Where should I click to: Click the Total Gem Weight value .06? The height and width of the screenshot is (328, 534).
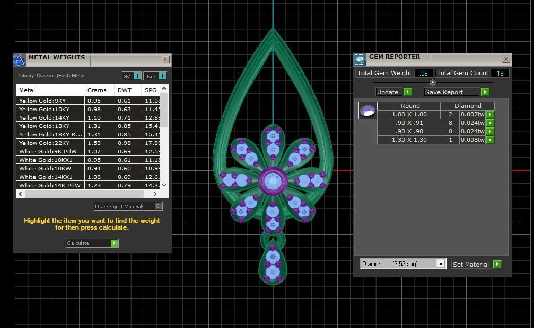point(424,73)
